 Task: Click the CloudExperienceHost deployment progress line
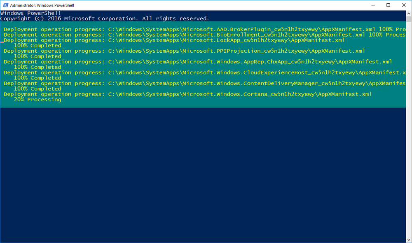[204, 72]
